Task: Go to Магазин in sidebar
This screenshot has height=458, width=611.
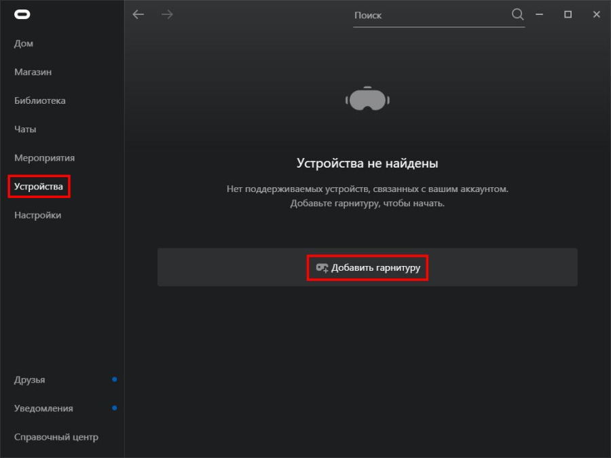Action: tap(33, 72)
